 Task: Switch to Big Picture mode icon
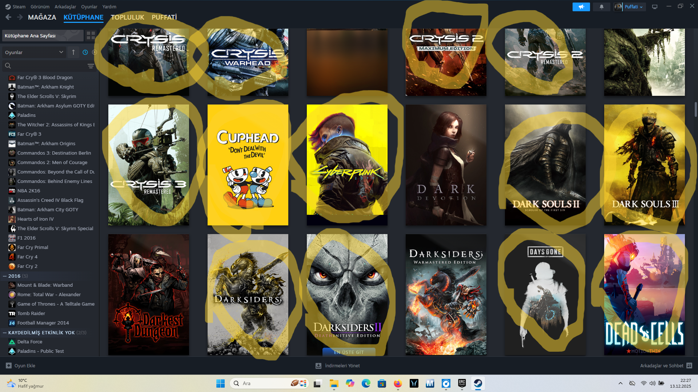point(655,7)
